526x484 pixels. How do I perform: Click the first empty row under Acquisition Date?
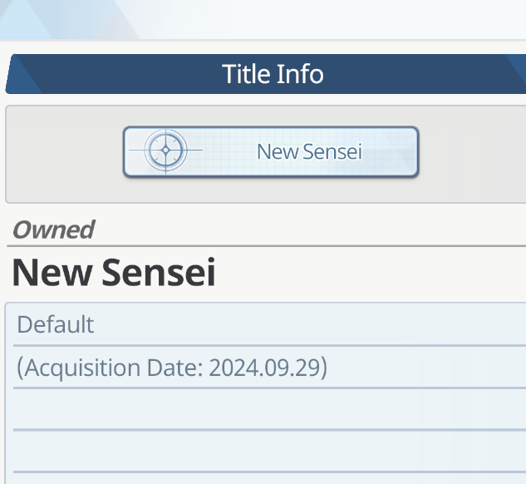(266, 409)
